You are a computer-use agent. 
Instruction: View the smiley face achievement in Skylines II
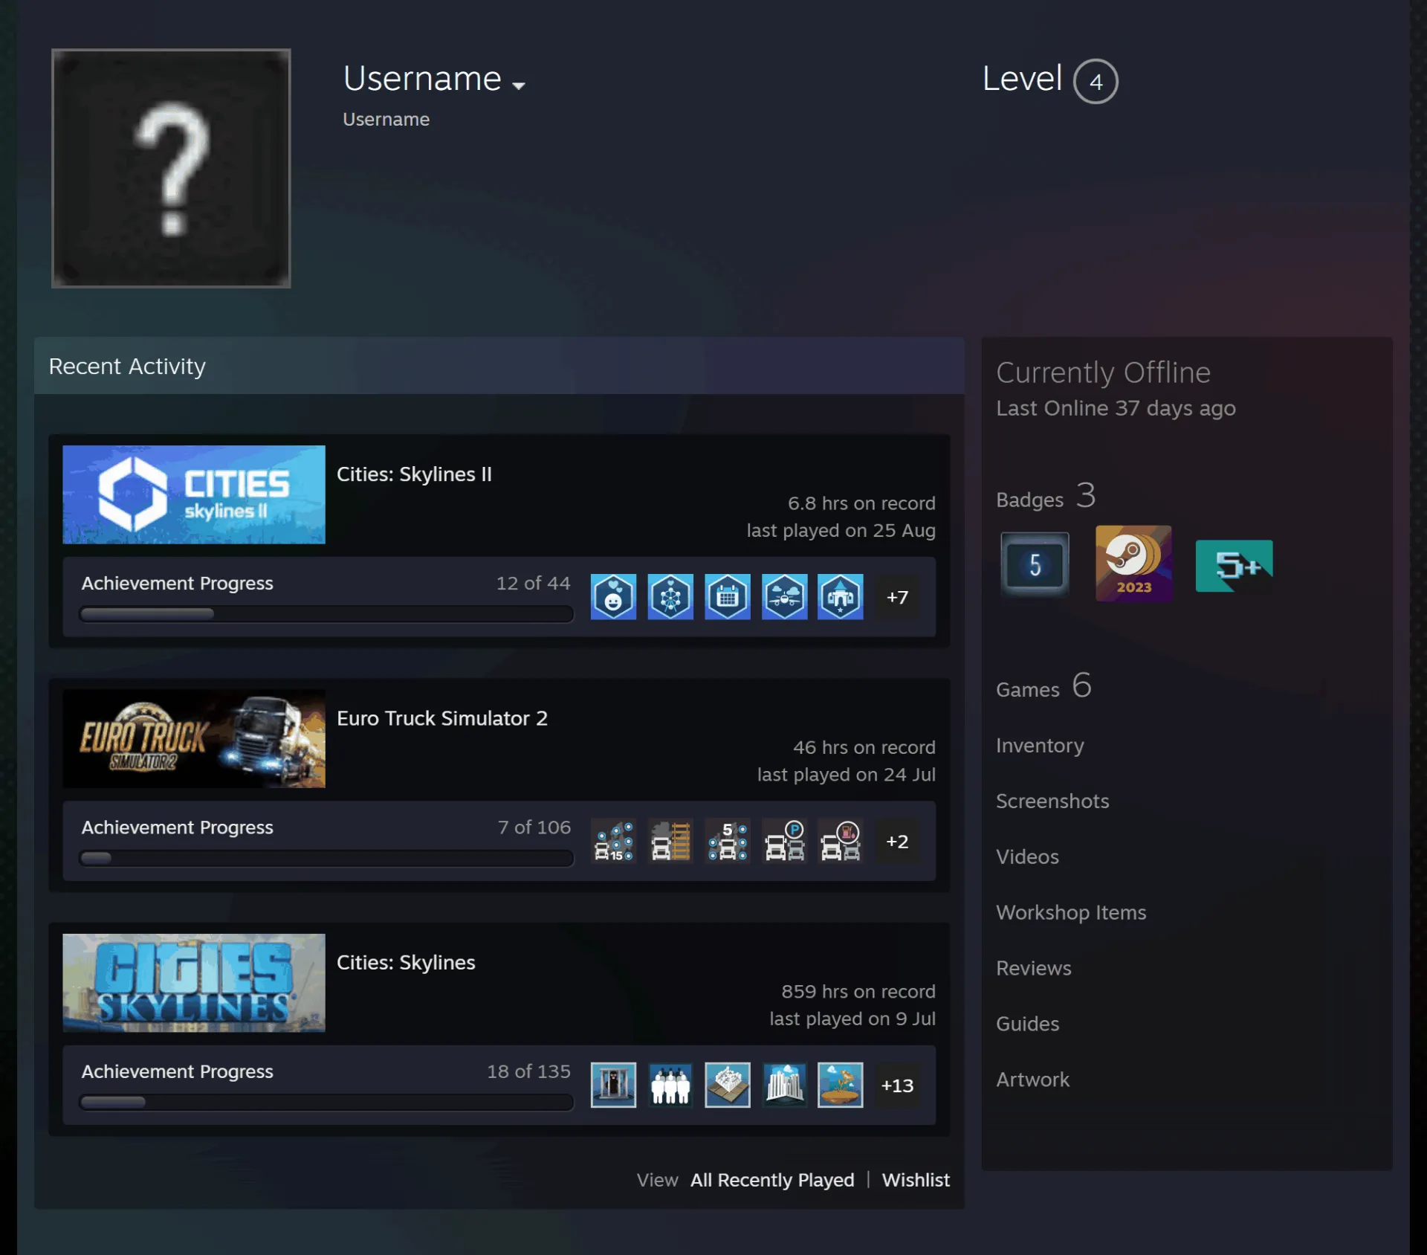[613, 597]
